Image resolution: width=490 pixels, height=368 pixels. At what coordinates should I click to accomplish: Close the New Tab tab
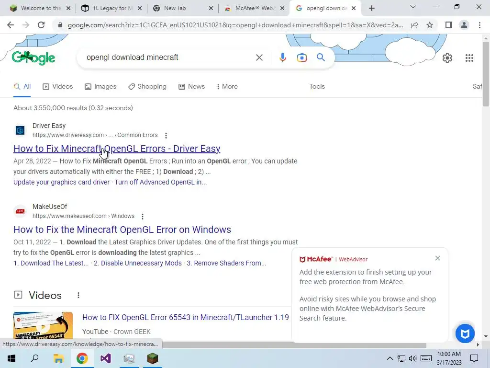click(211, 8)
